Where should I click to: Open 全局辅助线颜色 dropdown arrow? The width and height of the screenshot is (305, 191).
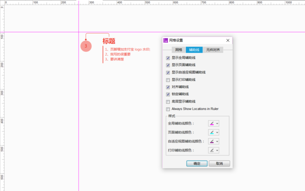217,123
